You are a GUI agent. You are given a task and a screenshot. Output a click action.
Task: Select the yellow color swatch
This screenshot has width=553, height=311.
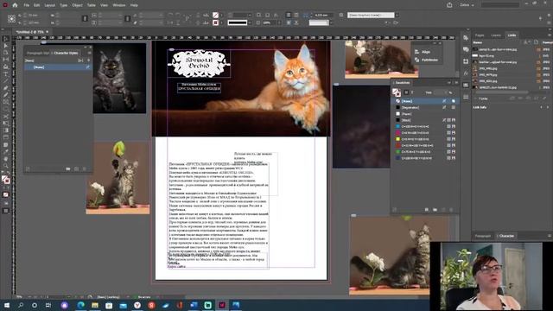pyautogui.click(x=425, y=139)
